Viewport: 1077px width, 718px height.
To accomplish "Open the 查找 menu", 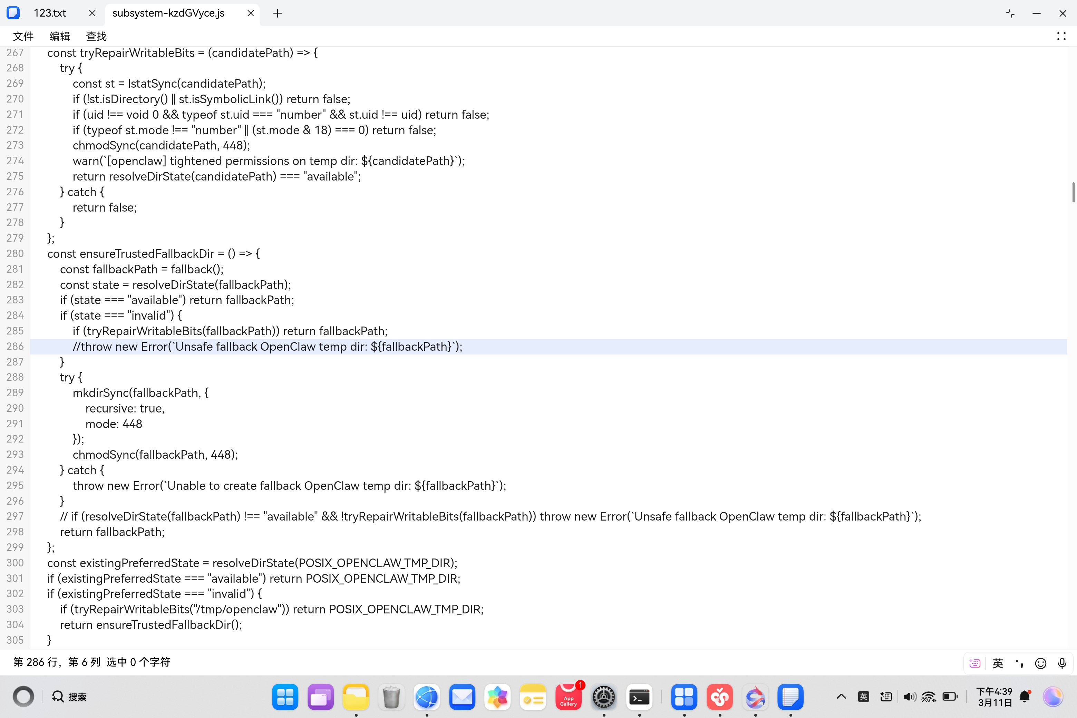I will [x=96, y=36].
